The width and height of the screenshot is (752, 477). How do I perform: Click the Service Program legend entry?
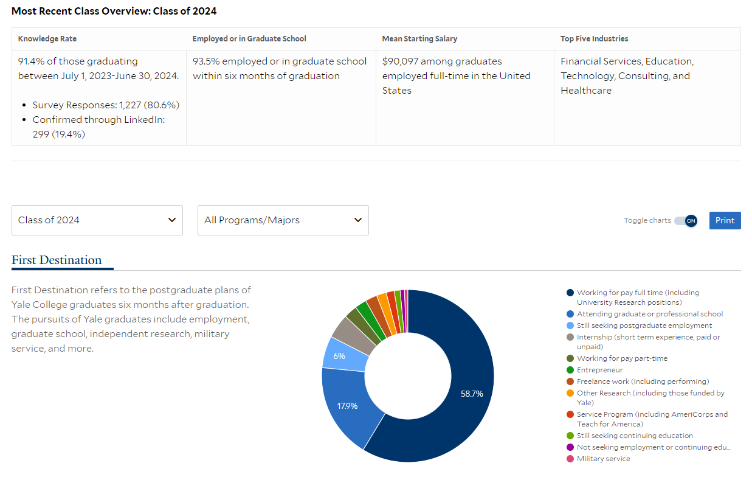652,414
